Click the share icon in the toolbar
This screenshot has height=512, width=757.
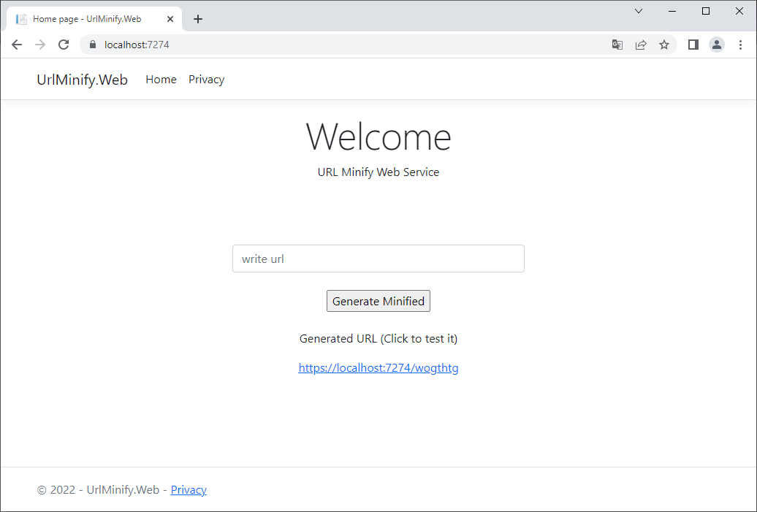click(x=641, y=45)
